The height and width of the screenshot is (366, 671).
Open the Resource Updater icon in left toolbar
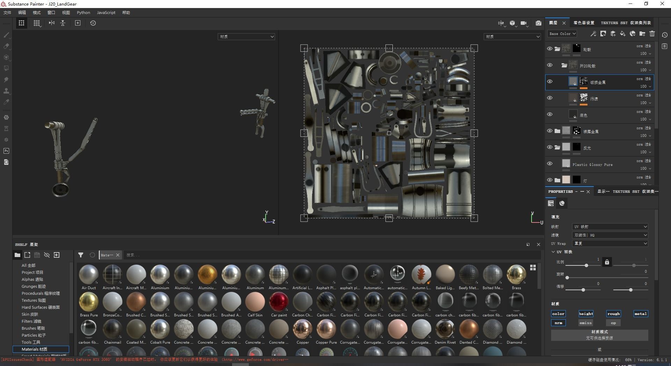(6, 162)
